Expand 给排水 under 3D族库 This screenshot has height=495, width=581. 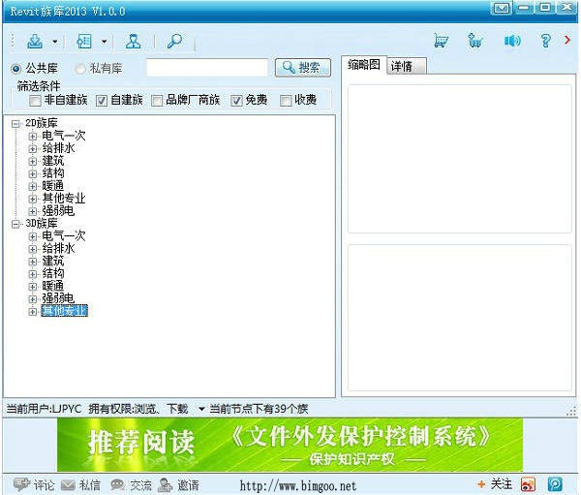[x=33, y=249]
